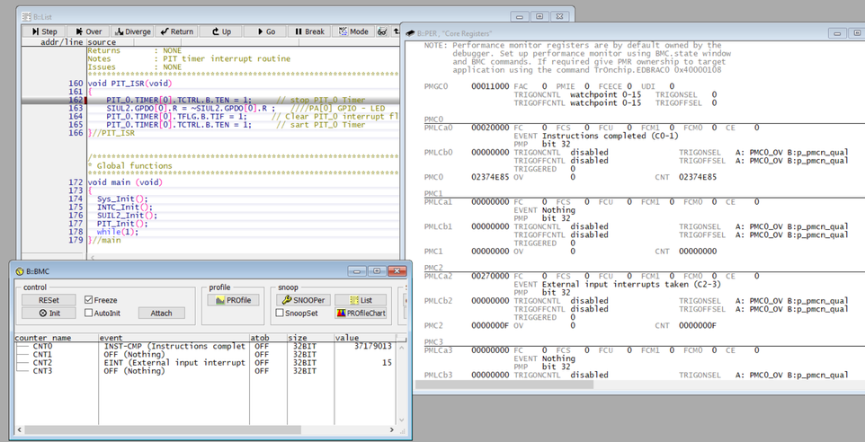This screenshot has width=865, height=442.
Task: Open the PROfile view
Action: click(234, 300)
